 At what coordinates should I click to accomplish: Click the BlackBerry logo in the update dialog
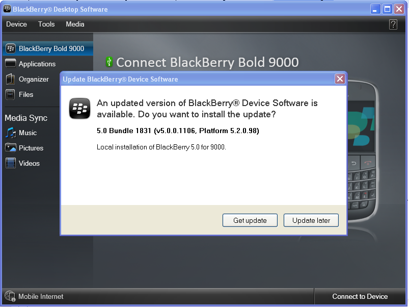coord(79,108)
